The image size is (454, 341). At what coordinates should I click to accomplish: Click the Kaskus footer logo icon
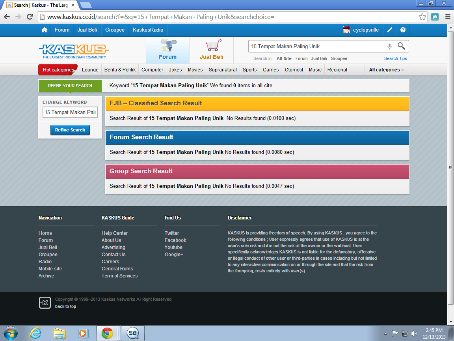[45, 303]
